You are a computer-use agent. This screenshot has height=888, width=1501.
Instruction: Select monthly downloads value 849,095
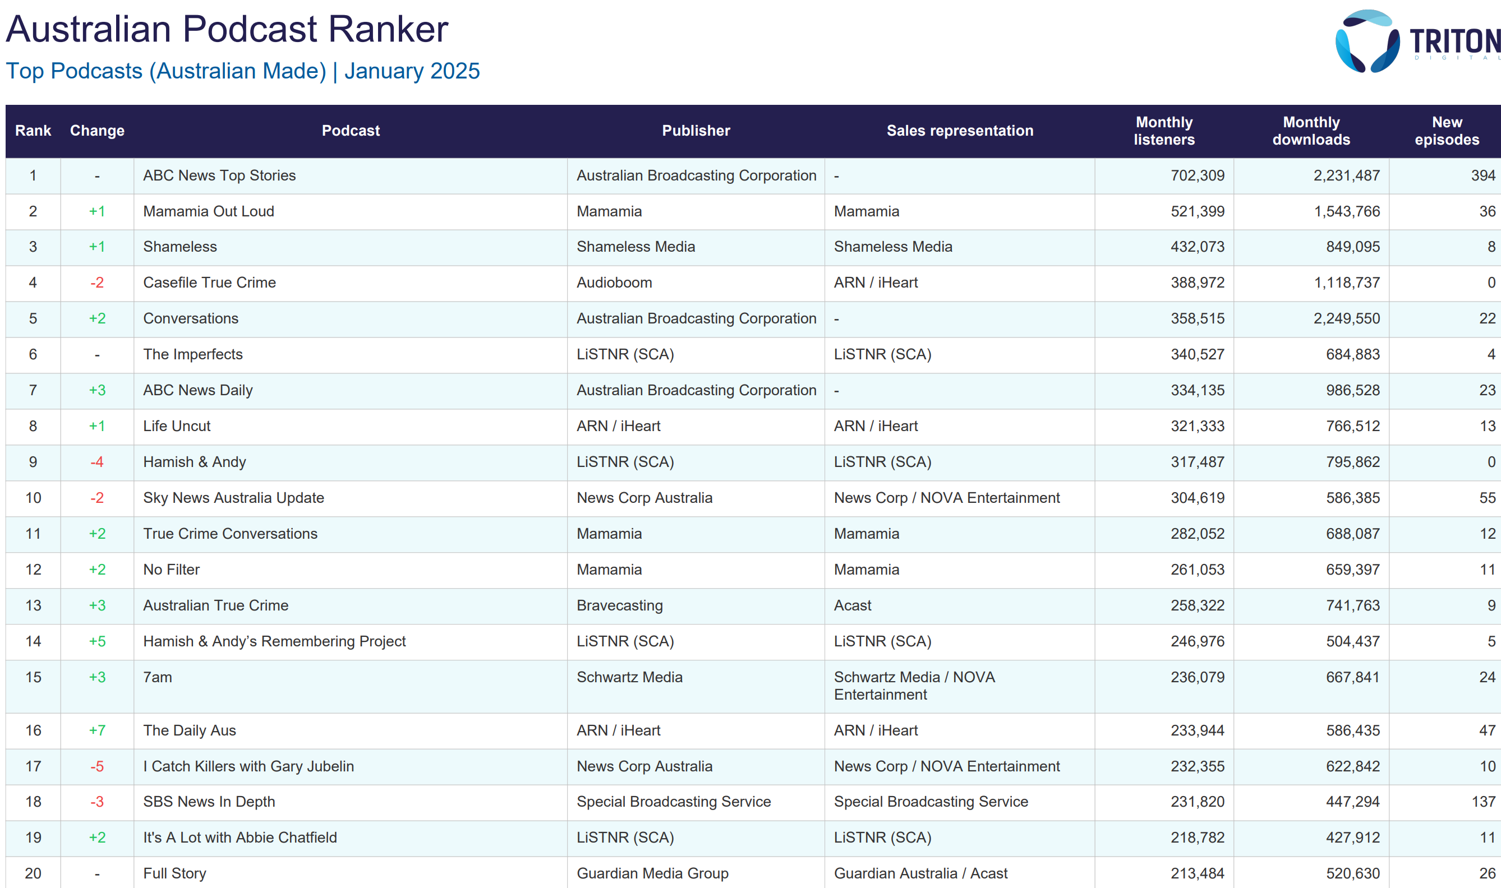coord(1352,247)
